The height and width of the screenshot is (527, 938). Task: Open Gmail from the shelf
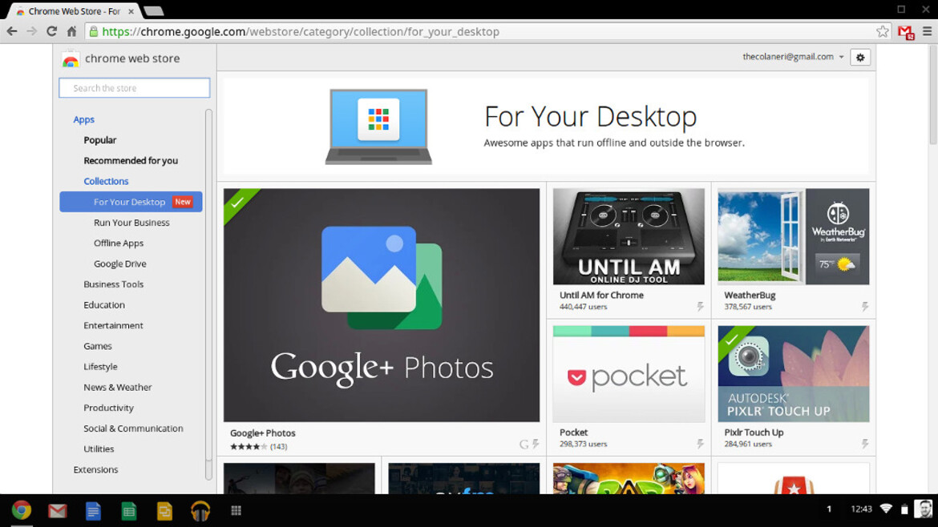point(58,511)
